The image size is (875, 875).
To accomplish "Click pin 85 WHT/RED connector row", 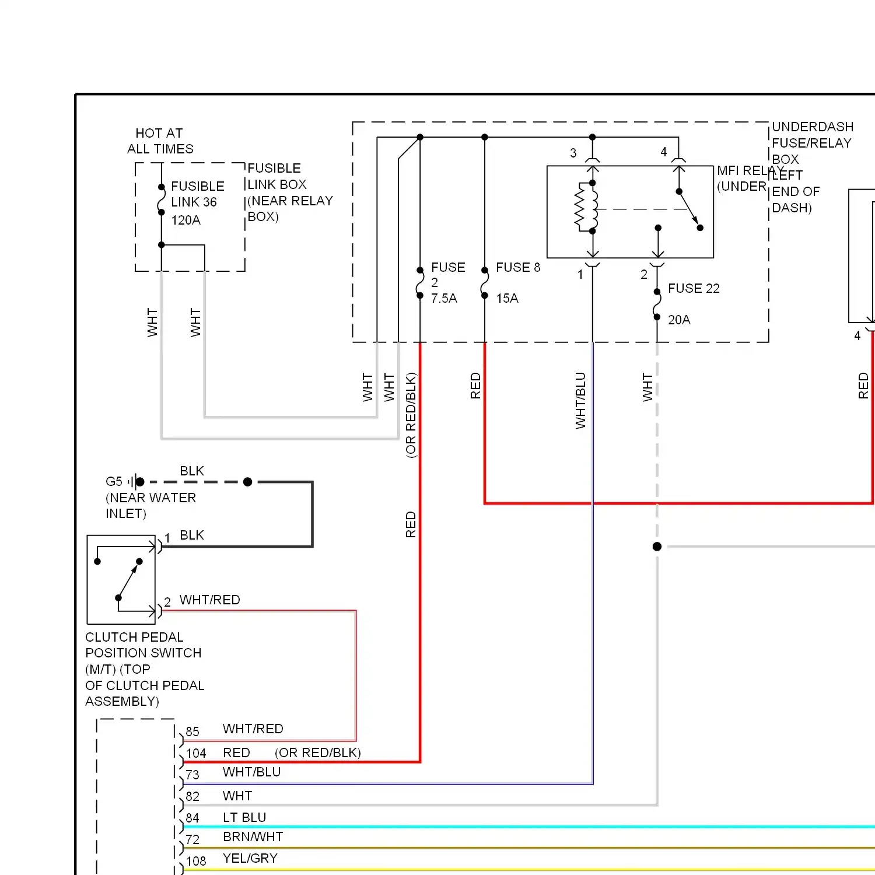I will [x=235, y=730].
